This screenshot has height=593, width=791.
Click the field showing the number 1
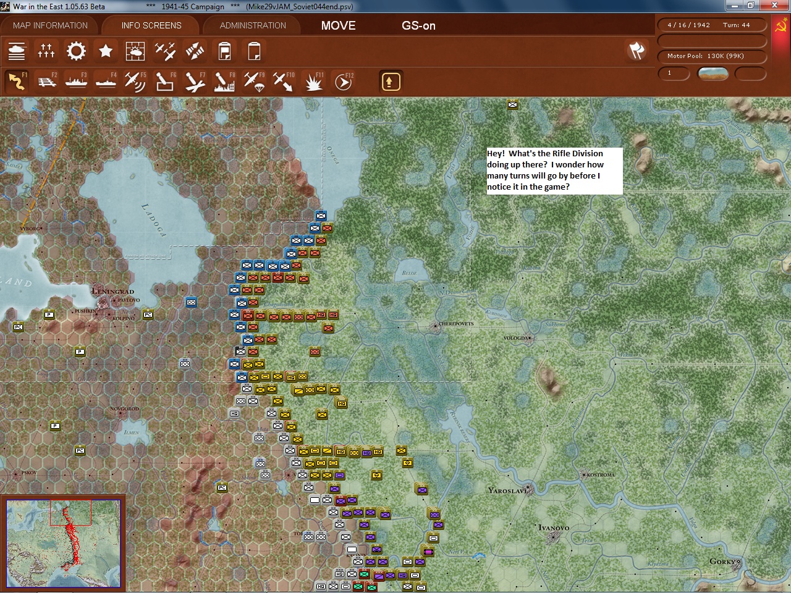(674, 74)
